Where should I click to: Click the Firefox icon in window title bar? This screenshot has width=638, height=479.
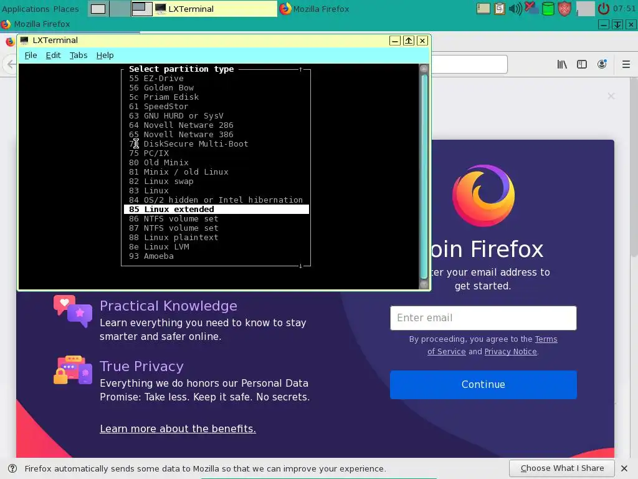[x=6, y=24]
